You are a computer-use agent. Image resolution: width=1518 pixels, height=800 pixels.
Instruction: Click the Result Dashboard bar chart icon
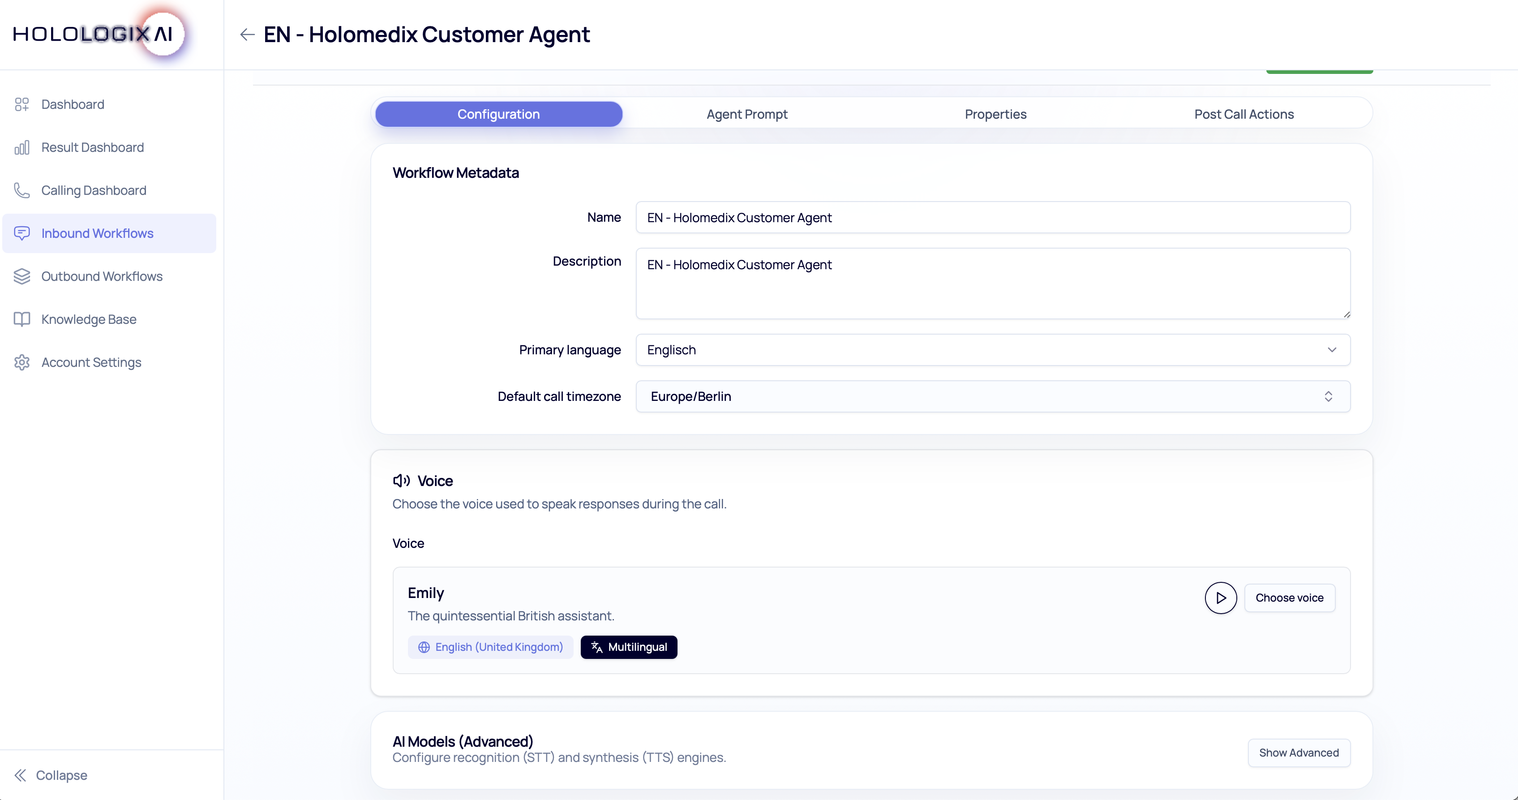tap(22, 147)
